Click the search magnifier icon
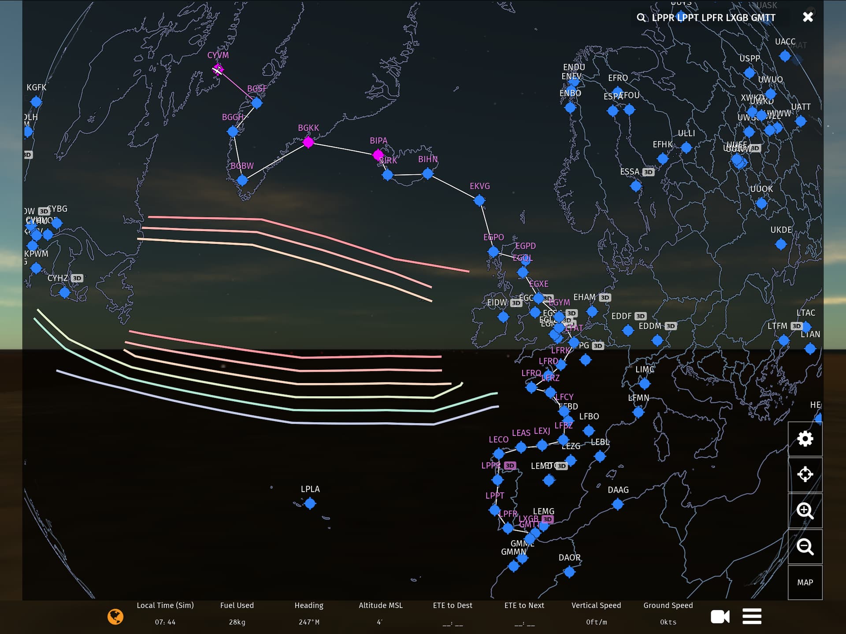 (x=641, y=18)
